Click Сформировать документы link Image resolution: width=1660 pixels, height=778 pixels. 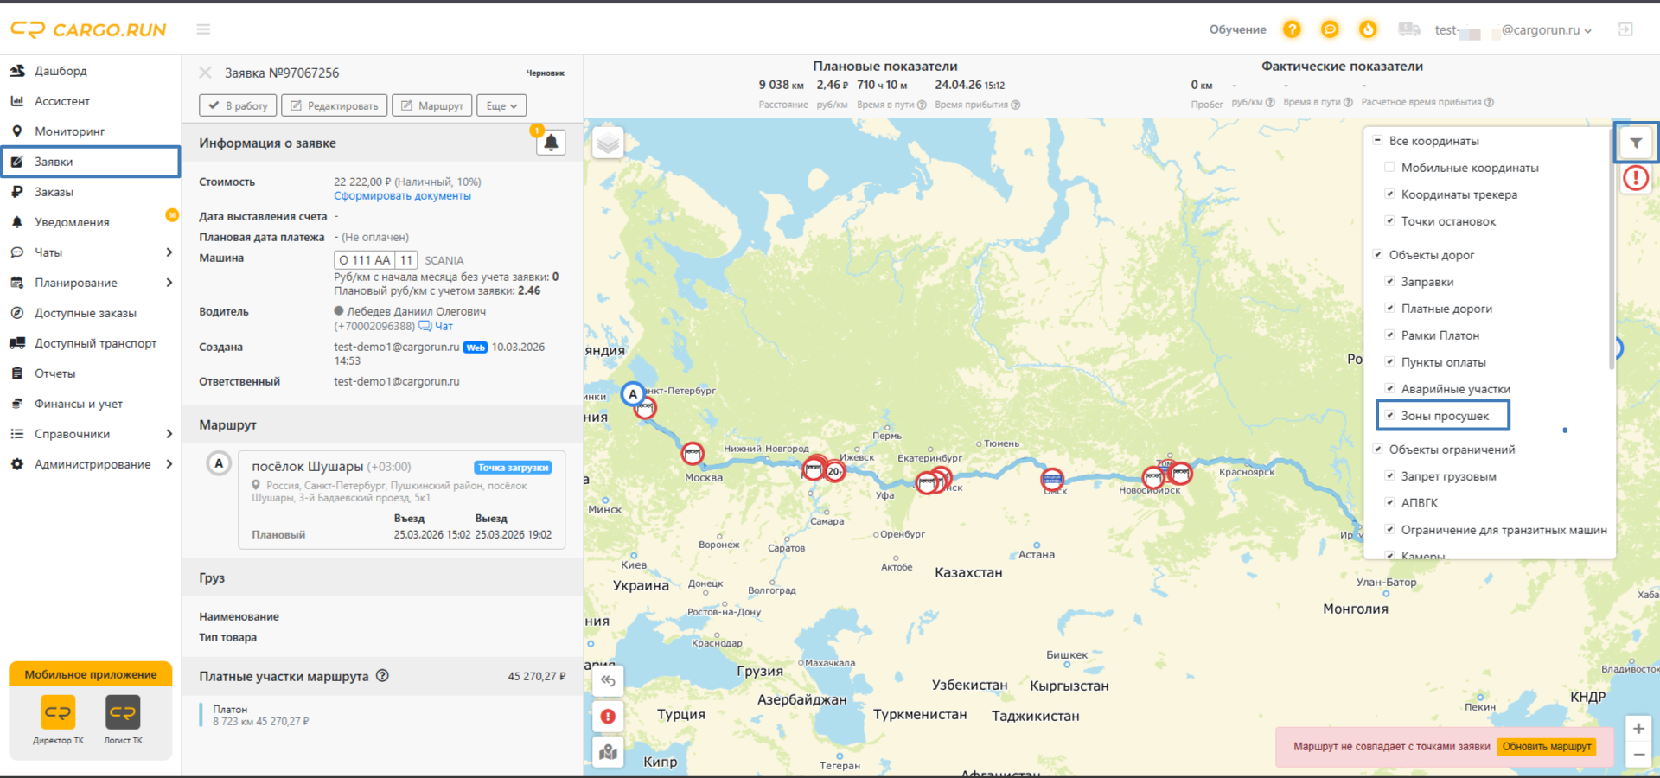click(x=403, y=196)
